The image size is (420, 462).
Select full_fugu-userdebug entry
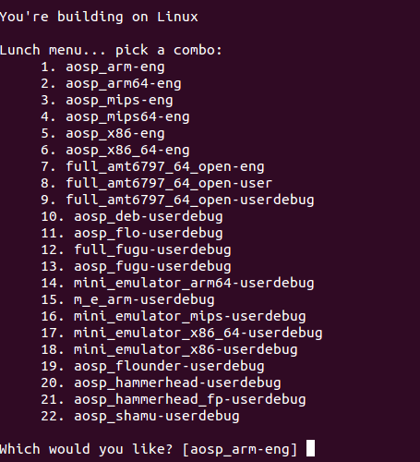click(x=152, y=250)
